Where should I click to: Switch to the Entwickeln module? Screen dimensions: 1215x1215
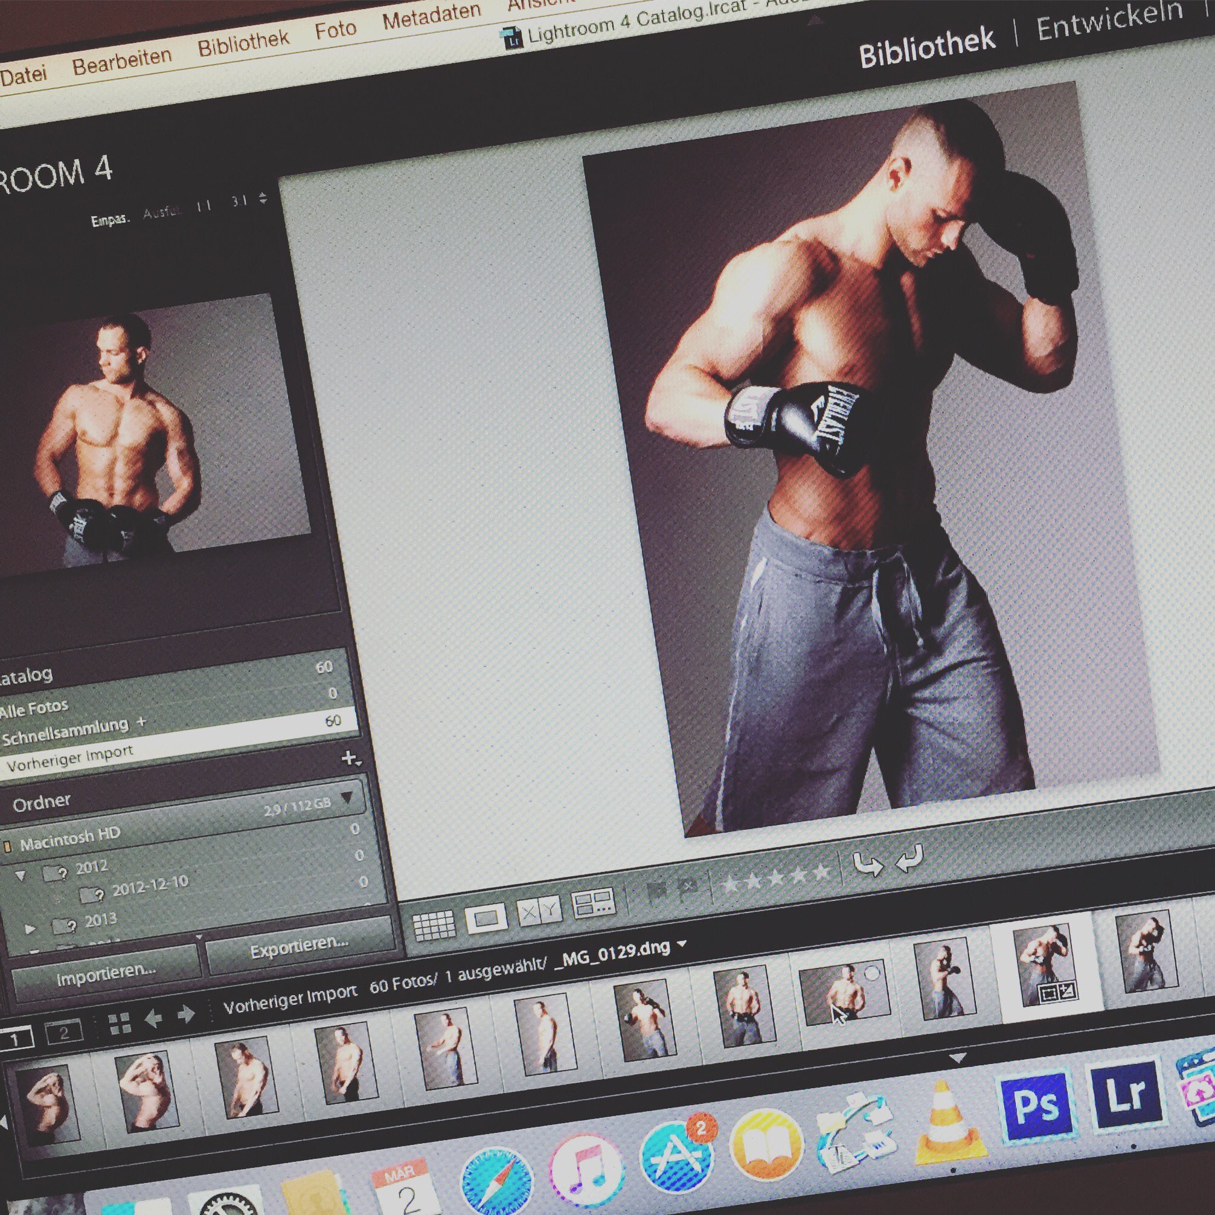click(1109, 21)
